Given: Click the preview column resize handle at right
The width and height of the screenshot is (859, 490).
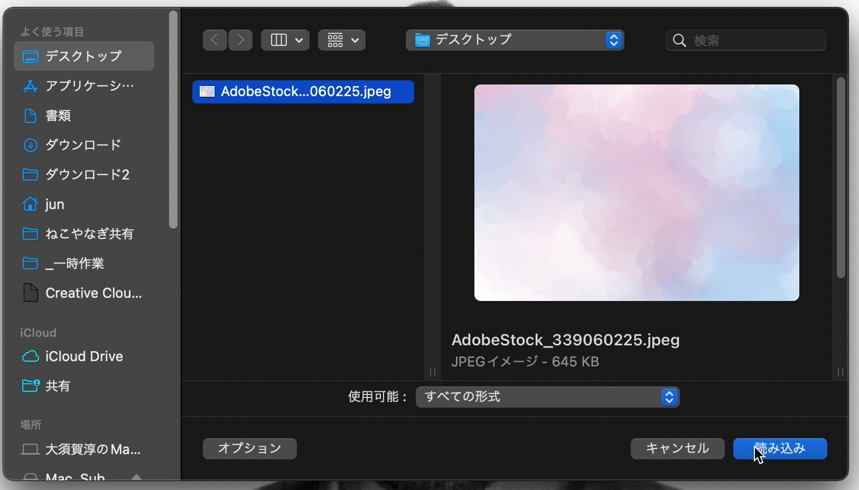Looking at the screenshot, I should (x=841, y=372).
